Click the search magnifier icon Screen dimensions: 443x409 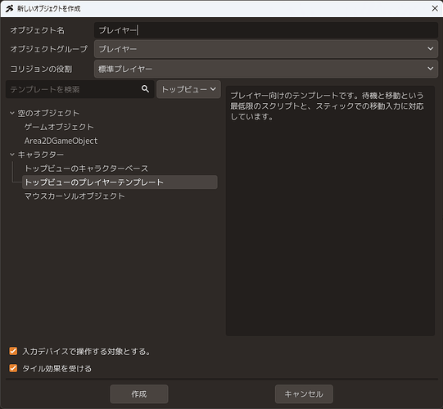click(145, 89)
